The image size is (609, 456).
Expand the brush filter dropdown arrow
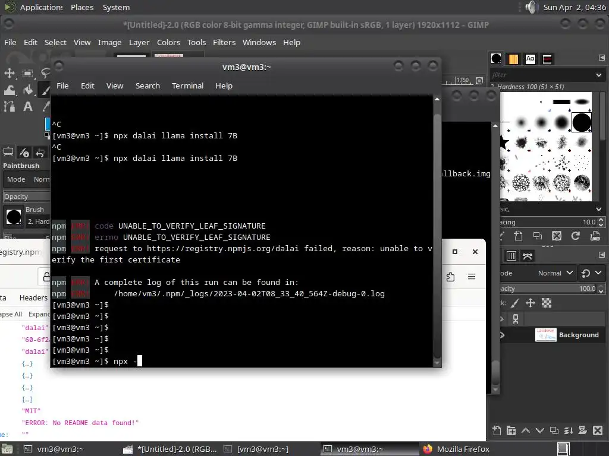click(598, 75)
